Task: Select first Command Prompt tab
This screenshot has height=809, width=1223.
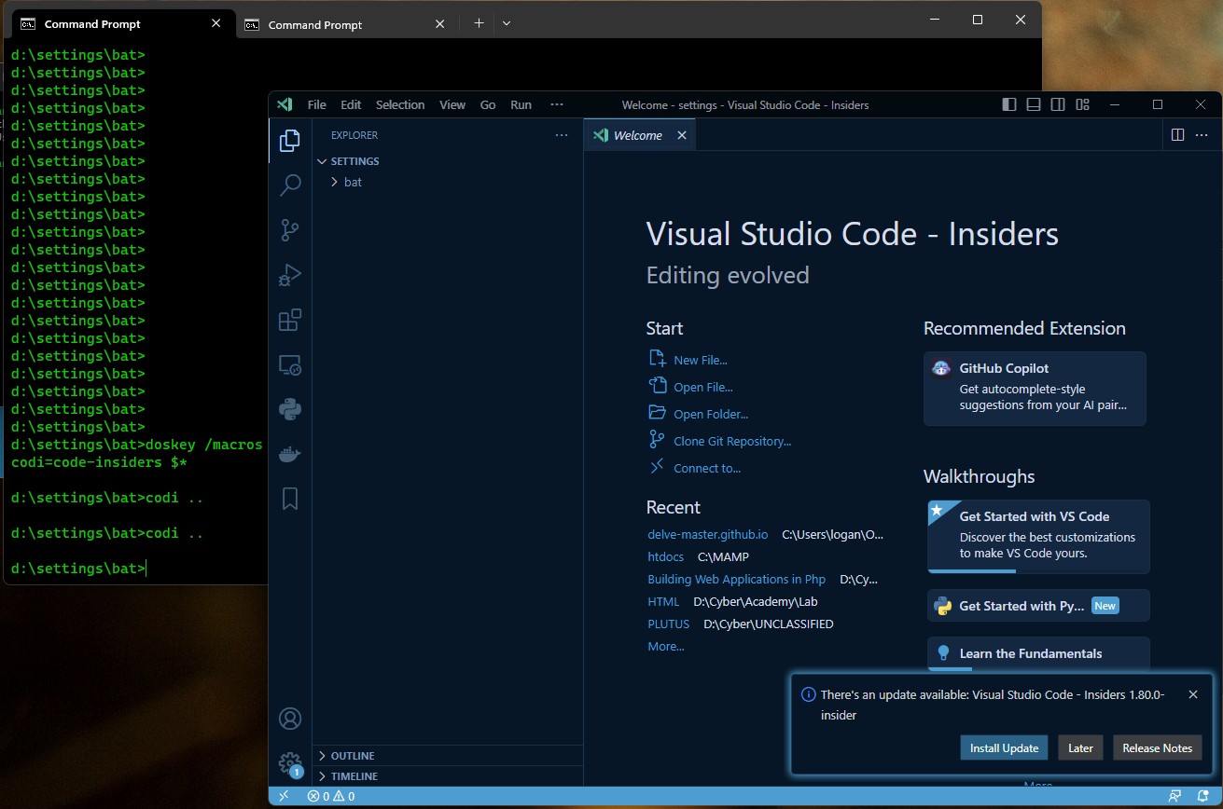Action: click(121, 24)
